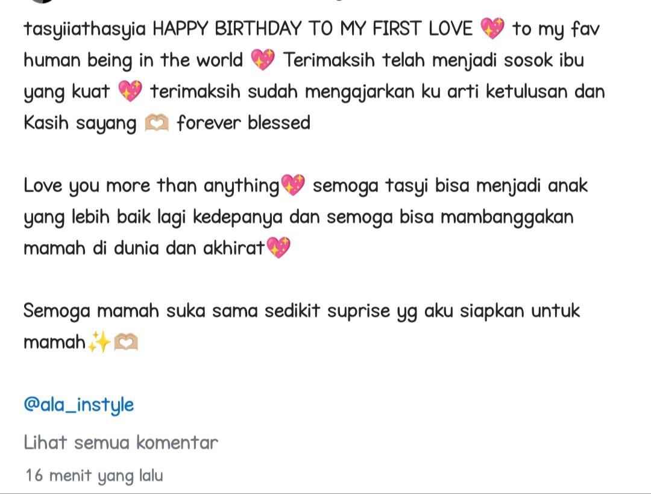Click the "HAPPY BIRTHDAY TO MY FIRST LOVE" text
The width and height of the screenshot is (651, 494).
pyautogui.click(x=313, y=29)
